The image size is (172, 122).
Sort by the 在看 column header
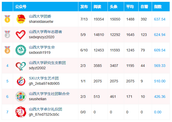pos(144,7)
